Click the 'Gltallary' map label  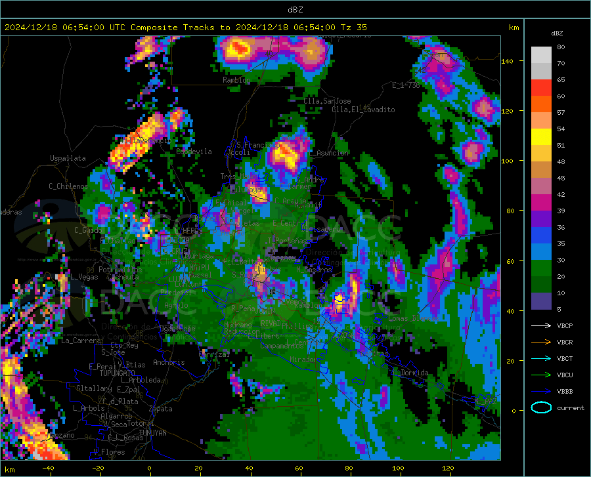94,388
